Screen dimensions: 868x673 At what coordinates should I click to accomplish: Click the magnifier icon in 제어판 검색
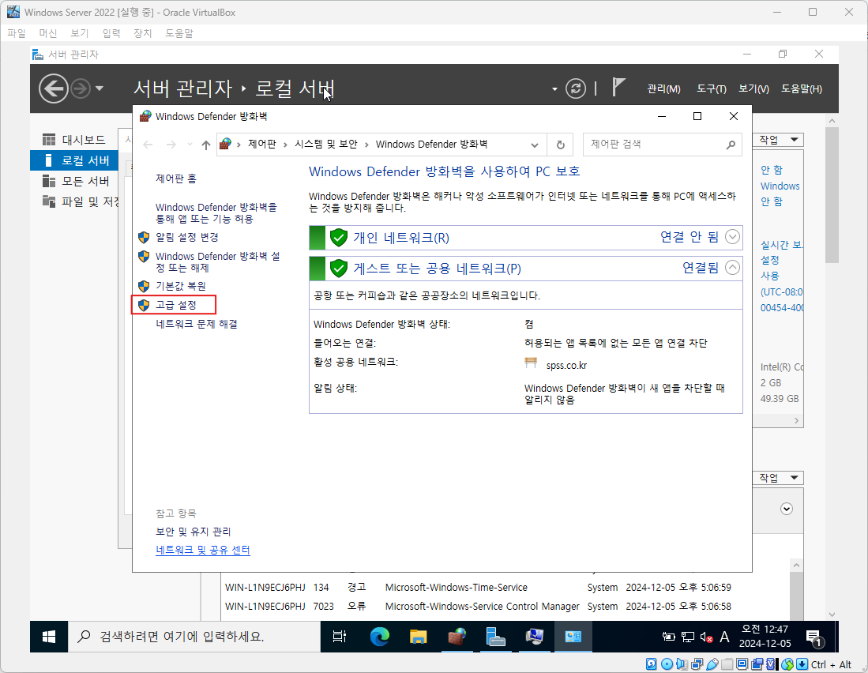pos(731,145)
